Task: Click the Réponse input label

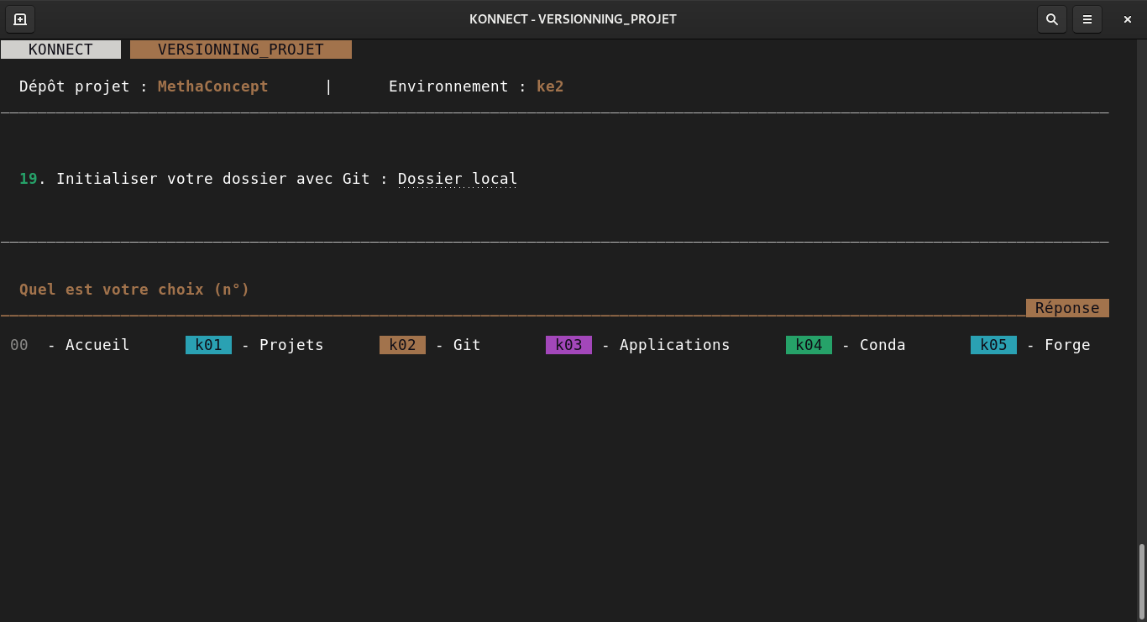Action: point(1066,308)
